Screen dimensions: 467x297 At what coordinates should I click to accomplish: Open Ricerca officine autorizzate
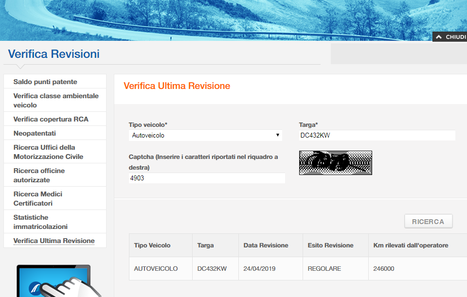click(39, 175)
